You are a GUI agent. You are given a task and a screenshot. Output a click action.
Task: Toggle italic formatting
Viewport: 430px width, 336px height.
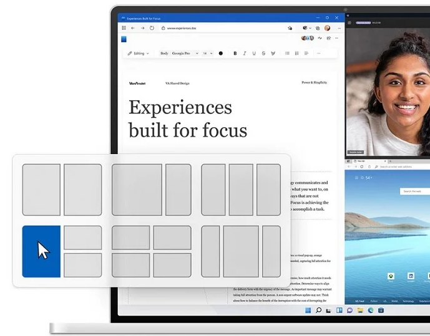tap(245, 54)
